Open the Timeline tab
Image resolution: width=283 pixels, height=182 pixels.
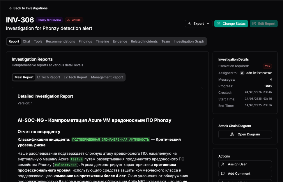tap(102, 41)
